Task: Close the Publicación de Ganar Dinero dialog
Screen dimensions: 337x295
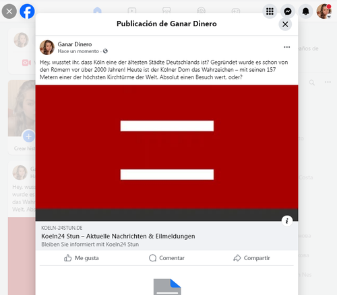Action: click(285, 24)
